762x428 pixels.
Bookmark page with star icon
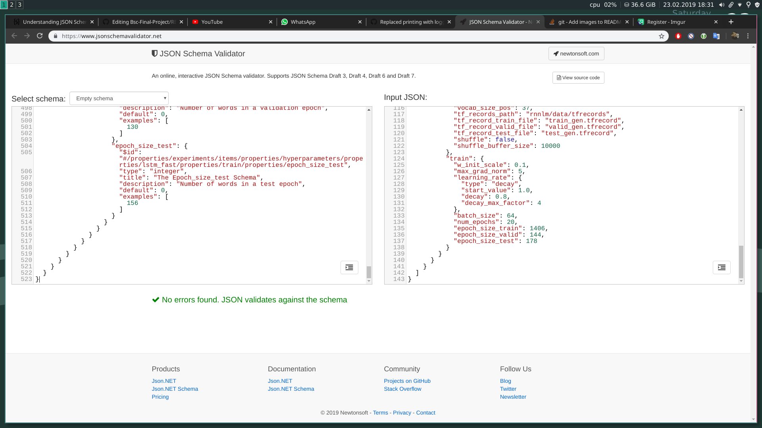(662, 36)
